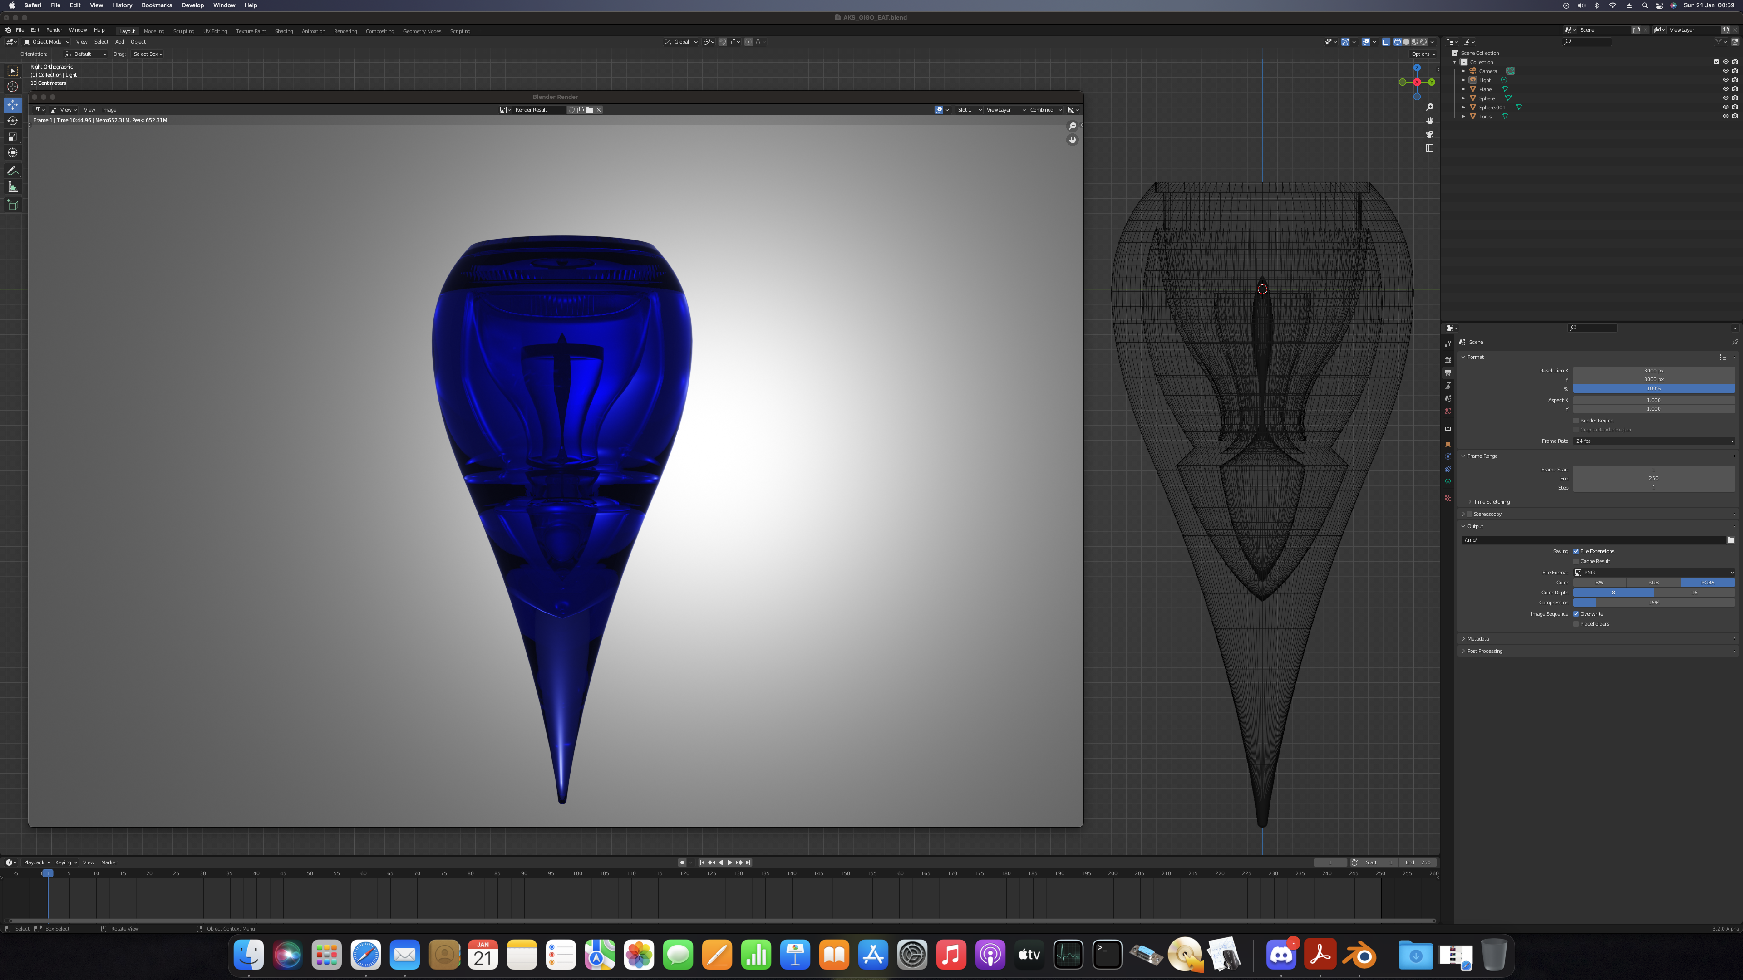
Task: Select the Rotate tool
Action: coord(13,120)
